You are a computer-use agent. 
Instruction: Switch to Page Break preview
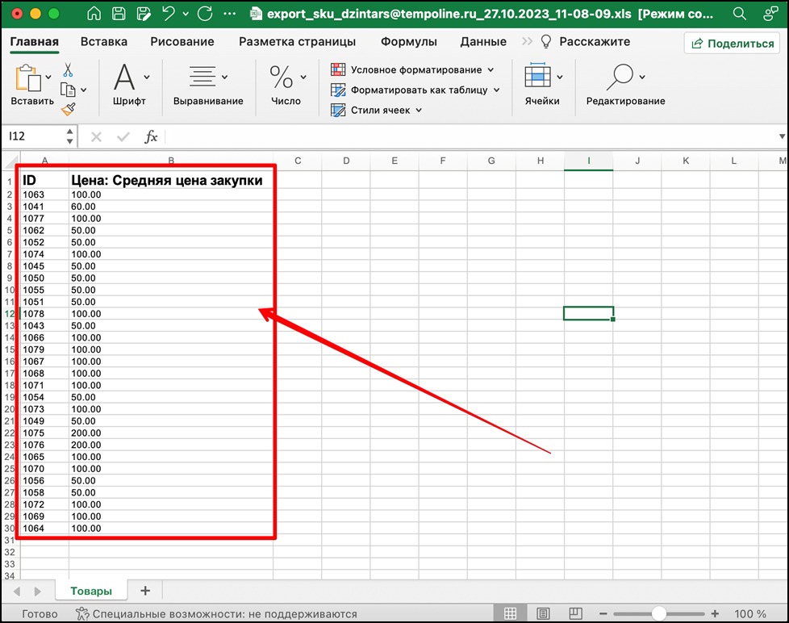pyautogui.click(x=574, y=613)
